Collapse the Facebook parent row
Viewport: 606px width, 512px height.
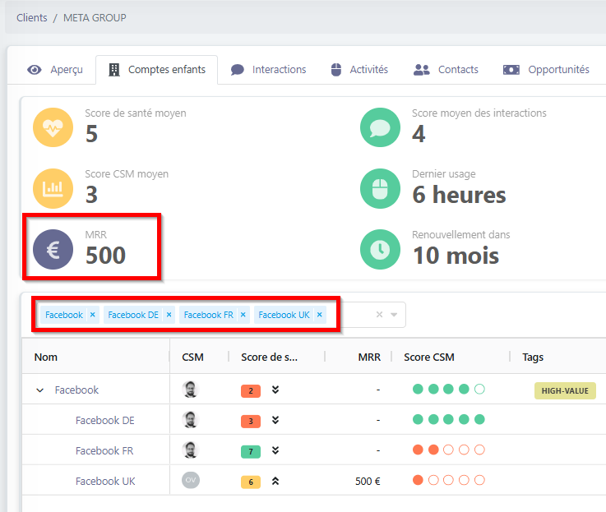coord(39,390)
